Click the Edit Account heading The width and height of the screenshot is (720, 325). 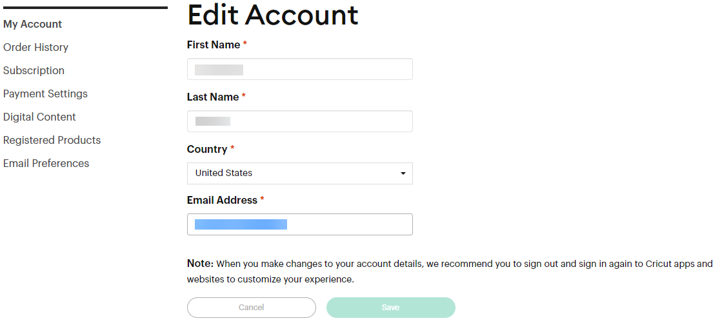[272, 15]
